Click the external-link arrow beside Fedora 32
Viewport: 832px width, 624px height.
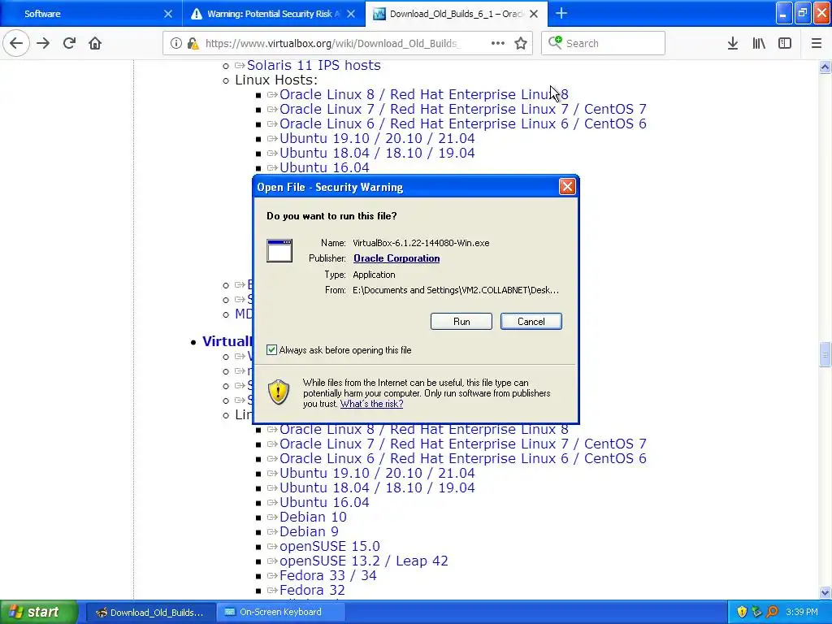(x=273, y=591)
